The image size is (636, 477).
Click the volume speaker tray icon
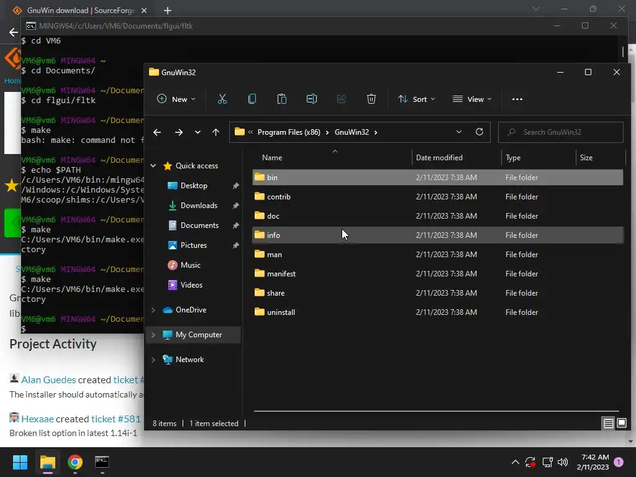[x=563, y=462]
